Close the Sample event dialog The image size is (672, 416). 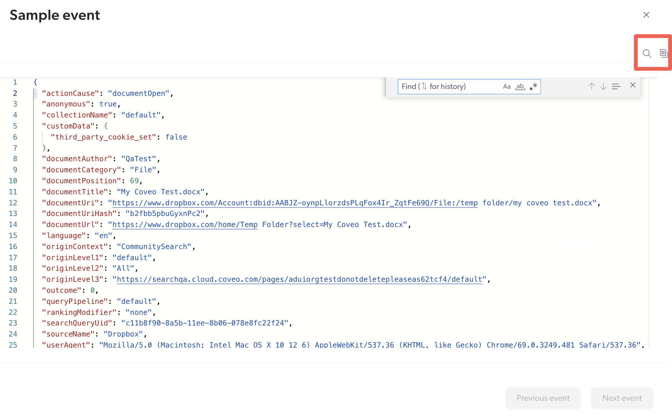point(646,15)
